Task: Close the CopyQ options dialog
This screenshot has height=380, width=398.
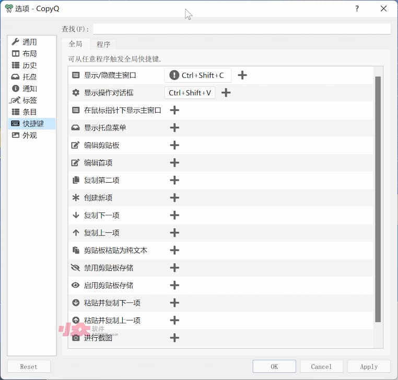Action: [x=383, y=9]
